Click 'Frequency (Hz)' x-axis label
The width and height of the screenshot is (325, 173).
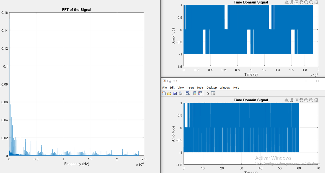pos(77,164)
